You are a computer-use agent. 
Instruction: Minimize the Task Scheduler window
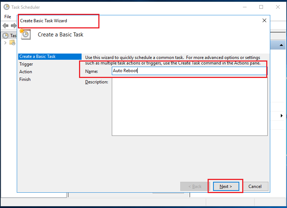[x=245, y=7]
